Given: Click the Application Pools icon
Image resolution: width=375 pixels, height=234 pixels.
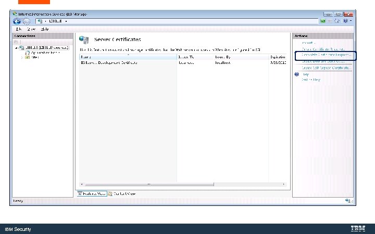Looking at the screenshot, I should click(28, 53).
